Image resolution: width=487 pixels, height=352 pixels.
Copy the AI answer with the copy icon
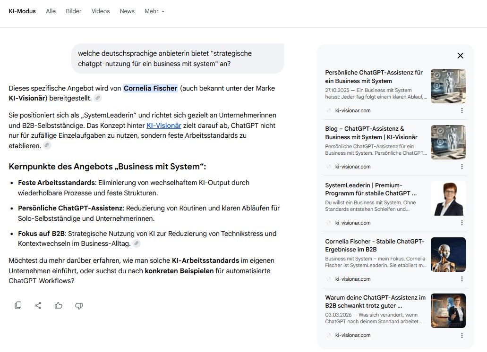point(18,305)
